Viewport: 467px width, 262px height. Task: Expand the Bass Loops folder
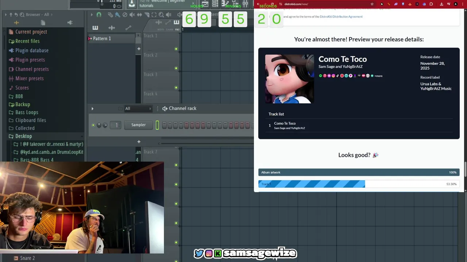(x=27, y=112)
